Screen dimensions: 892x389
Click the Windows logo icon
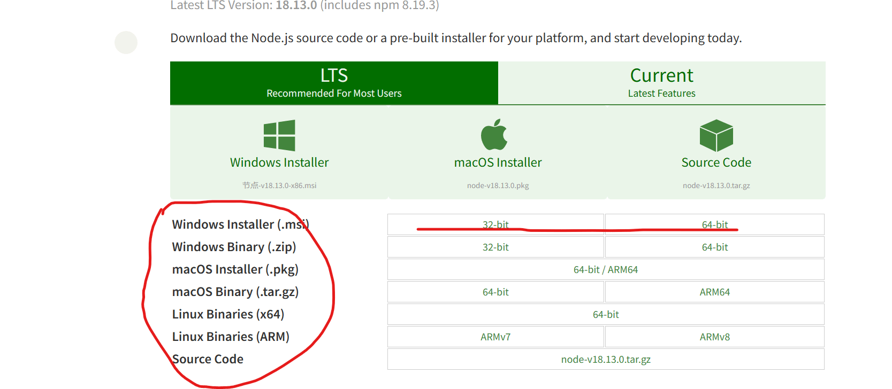pyautogui.click(x=279, y=136)
